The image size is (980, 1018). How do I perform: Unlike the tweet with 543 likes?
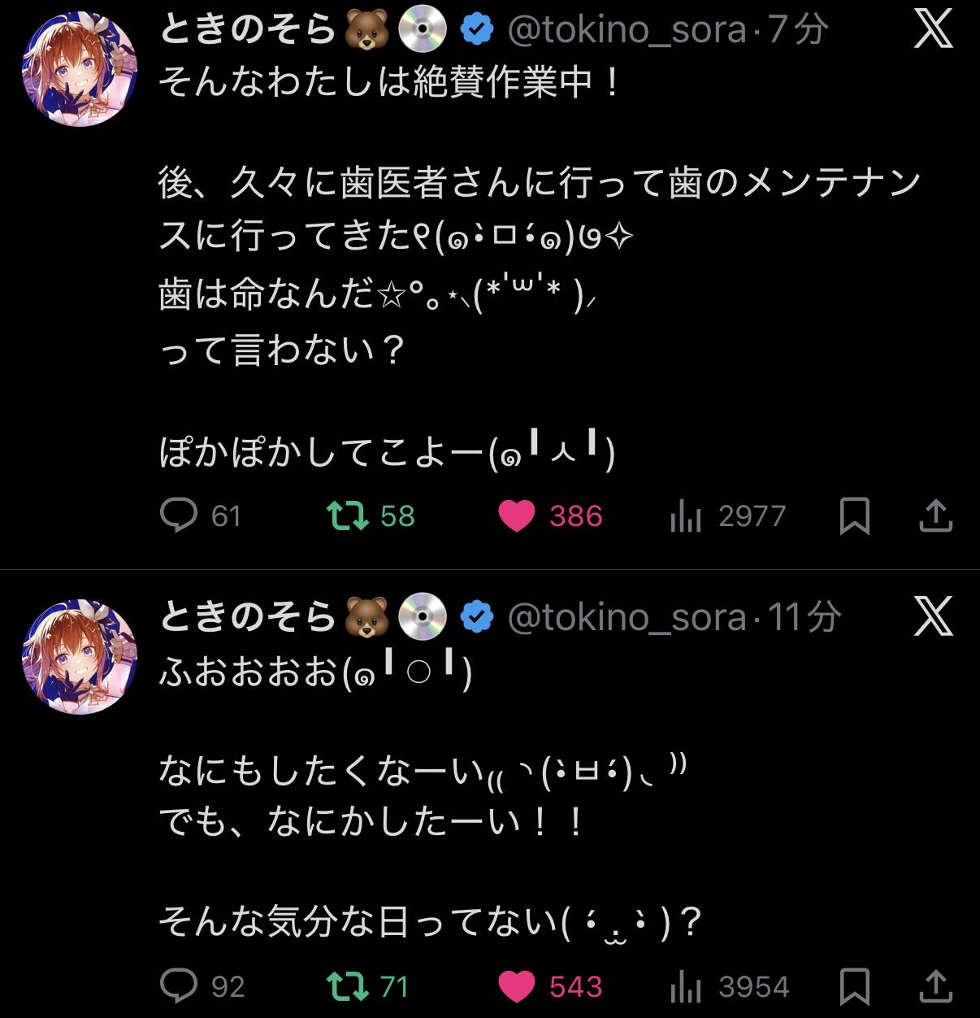[x=517, y=985]
